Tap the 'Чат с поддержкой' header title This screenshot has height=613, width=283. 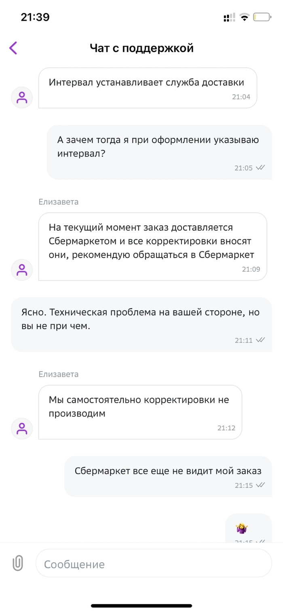(141, 48)
